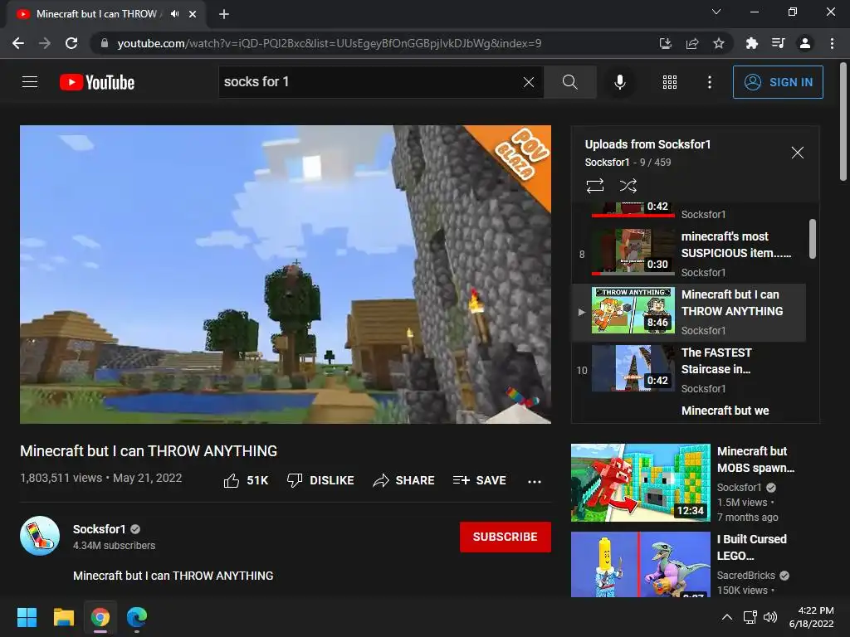Open the Chrome extensions puzzle icon
Screen dimensions: 850x637
point(751,43)
